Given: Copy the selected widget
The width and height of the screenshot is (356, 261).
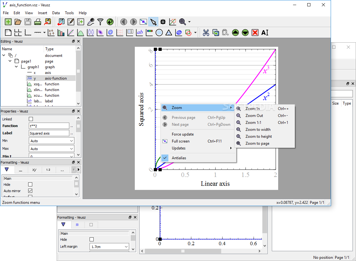Looking at the screenshot, I should coord(216,33).
